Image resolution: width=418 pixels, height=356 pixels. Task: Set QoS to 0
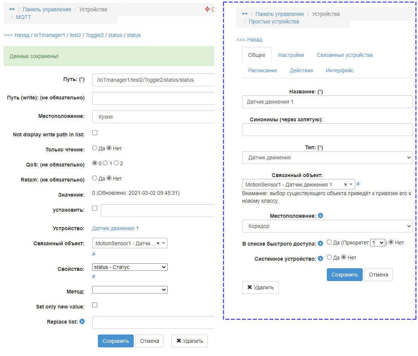[x=95, y=163]
